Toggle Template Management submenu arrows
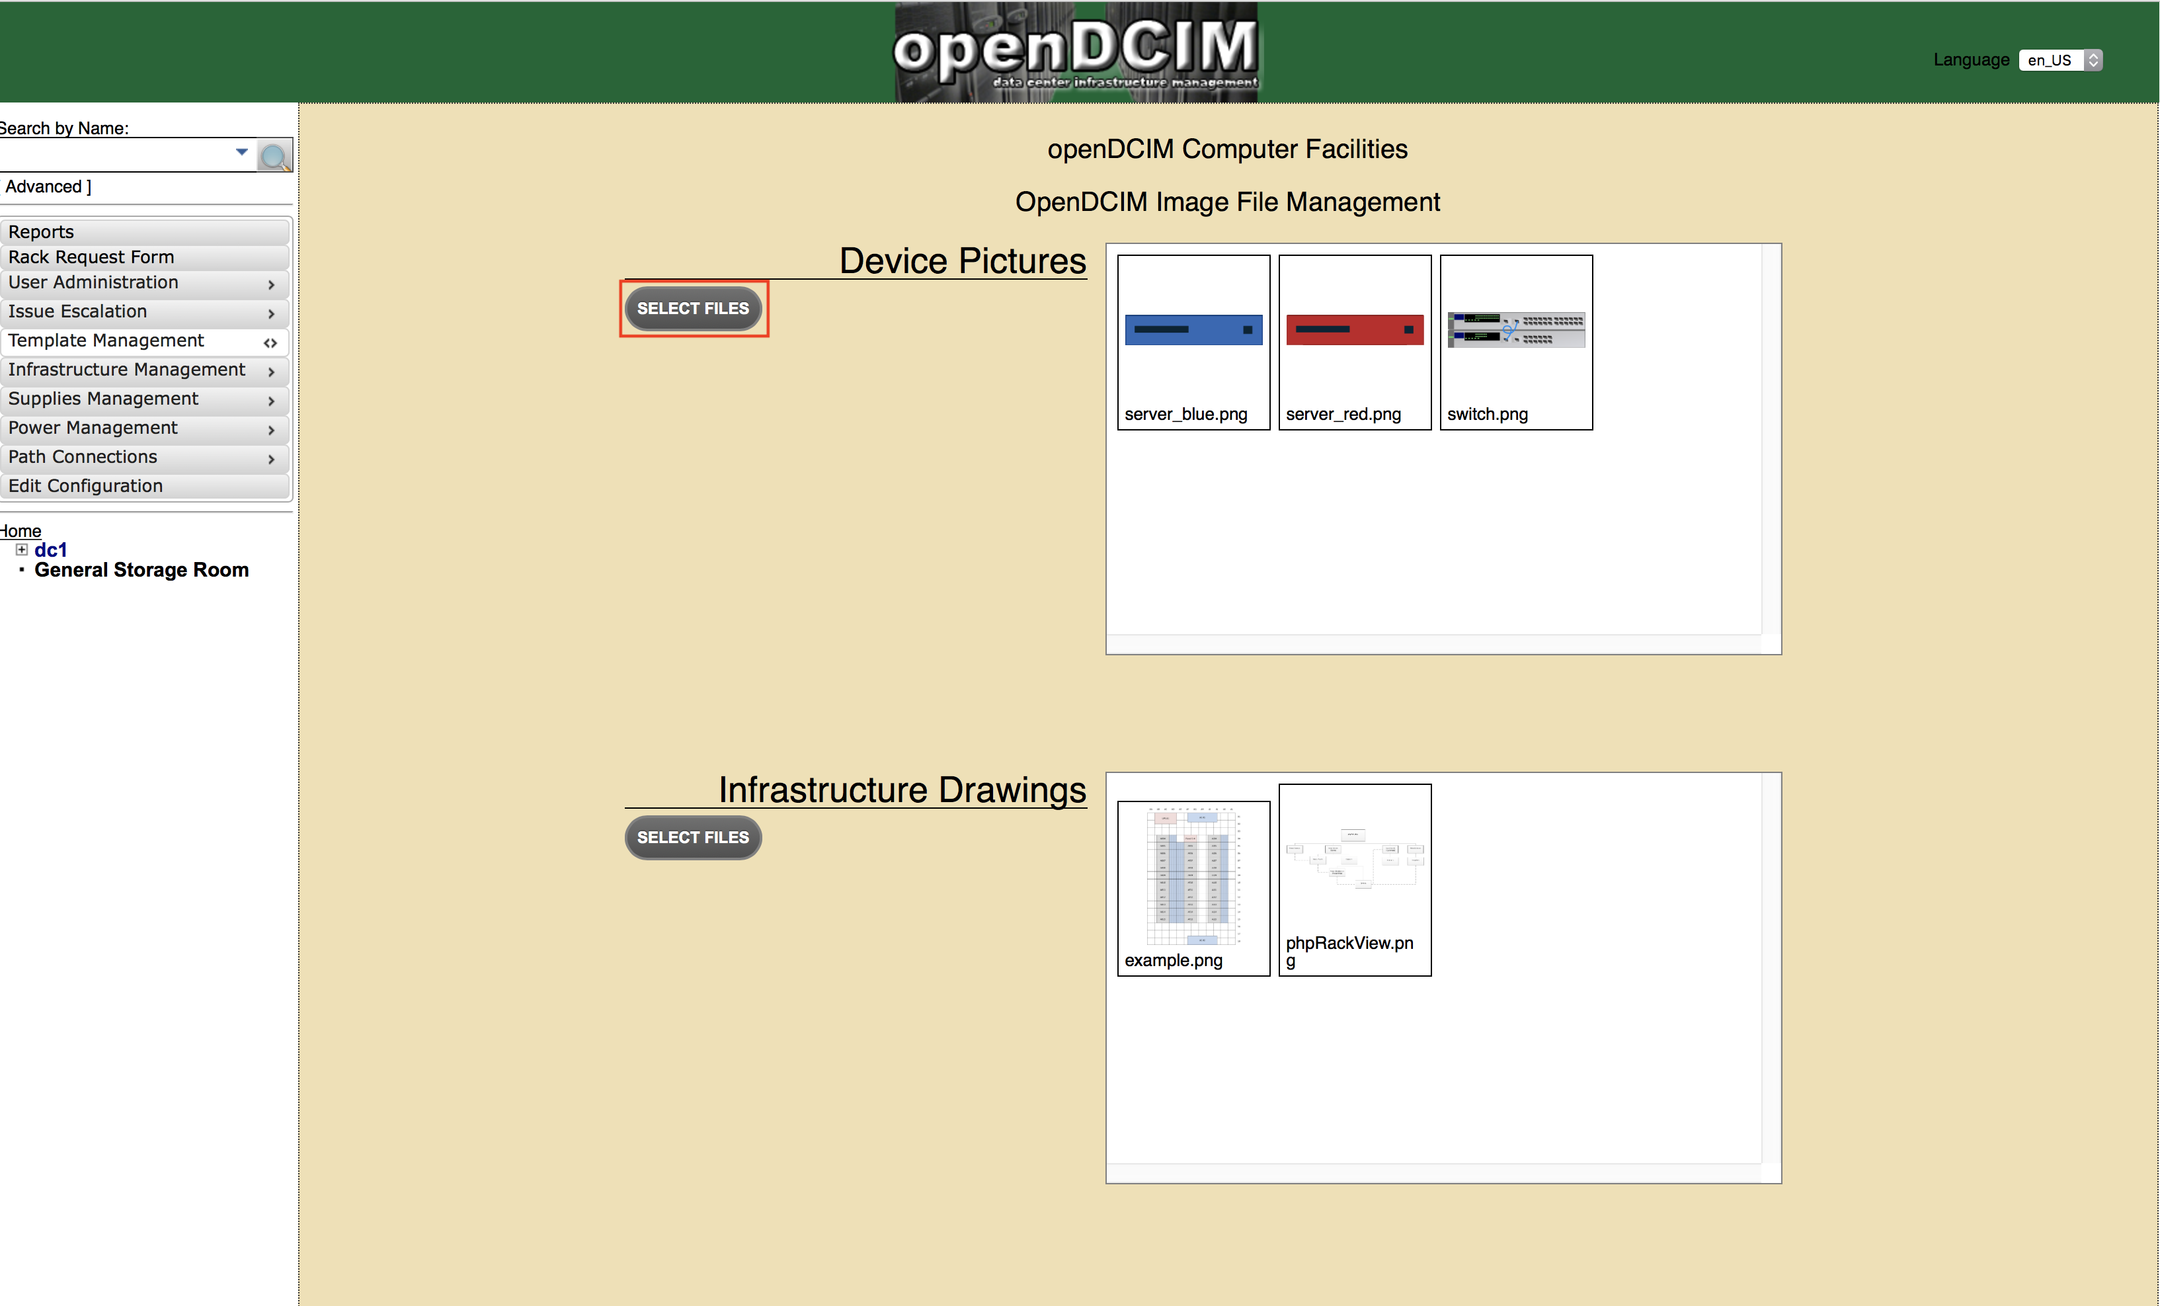 point(270,343)
